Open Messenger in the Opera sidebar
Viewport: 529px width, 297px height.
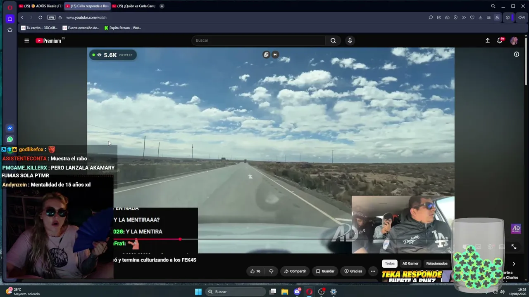(x=10, y=128)
